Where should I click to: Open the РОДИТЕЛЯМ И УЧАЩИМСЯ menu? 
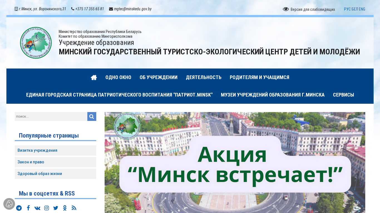[260, 77]
